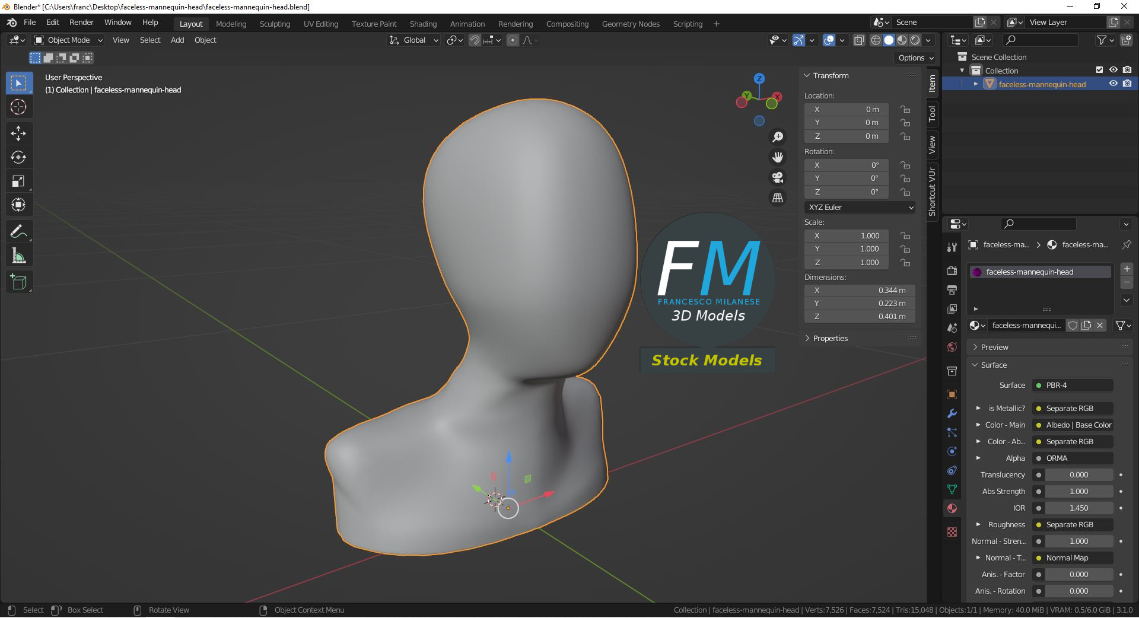Screen dimensions: 1139x618
Task: Select the Measure tool
Action: point(19,256)
